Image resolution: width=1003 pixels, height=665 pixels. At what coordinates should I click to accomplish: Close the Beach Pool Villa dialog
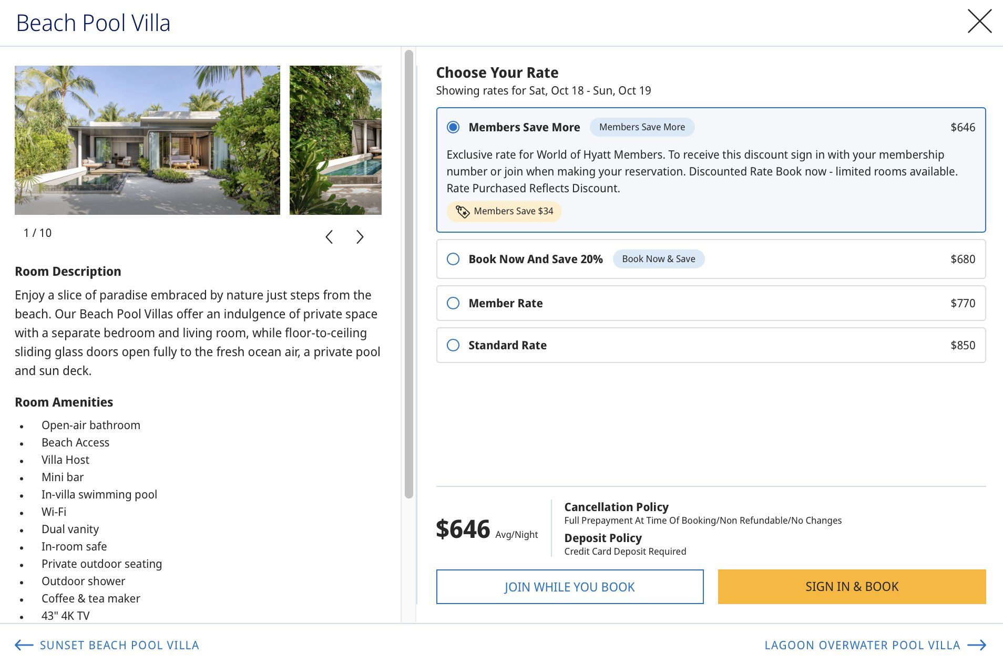(979, 22)
